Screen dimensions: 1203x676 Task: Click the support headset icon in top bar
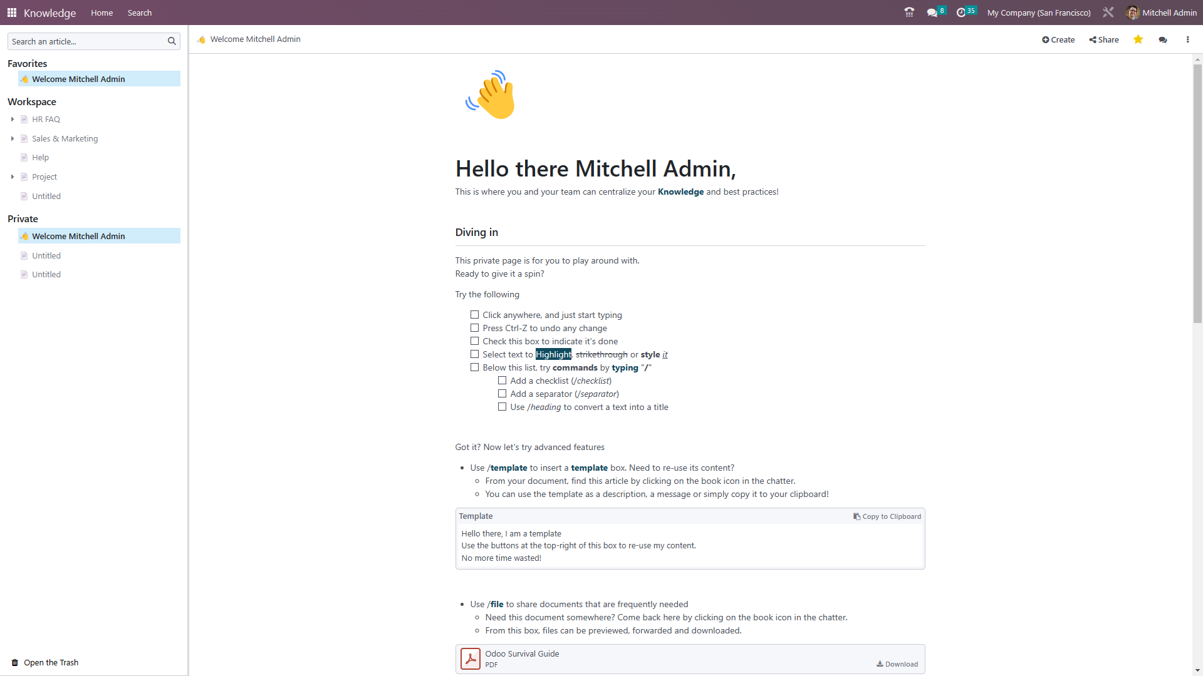909,13
